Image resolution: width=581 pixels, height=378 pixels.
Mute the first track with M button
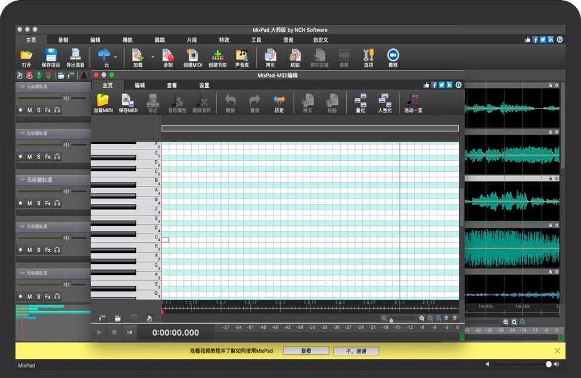(30, 110)
